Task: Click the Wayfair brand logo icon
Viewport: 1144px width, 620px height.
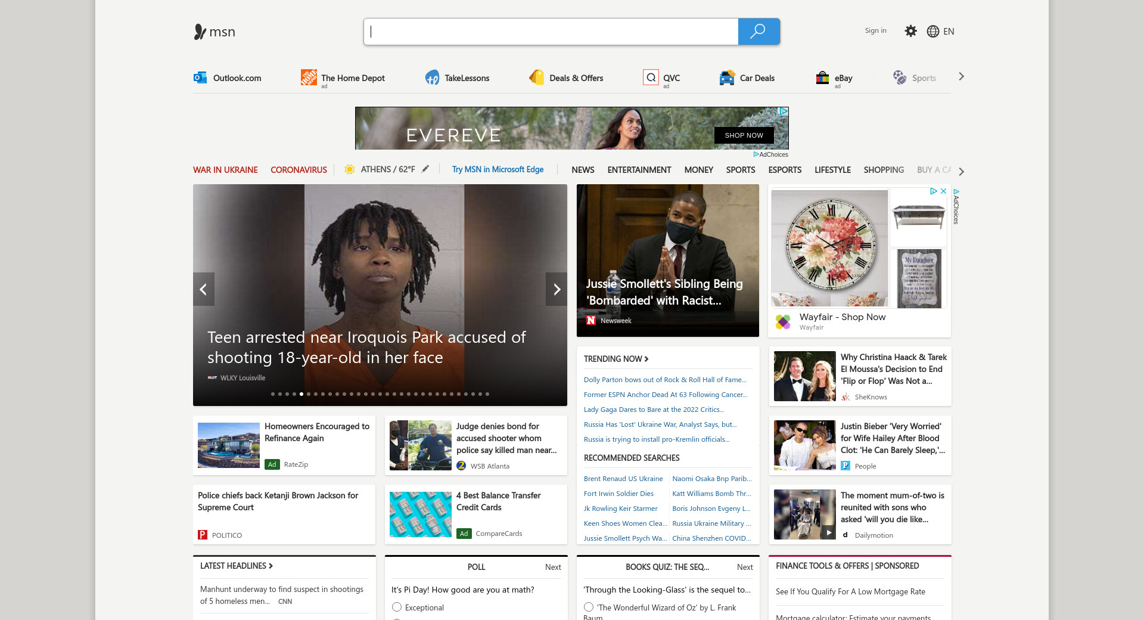Action: (783, 322)
